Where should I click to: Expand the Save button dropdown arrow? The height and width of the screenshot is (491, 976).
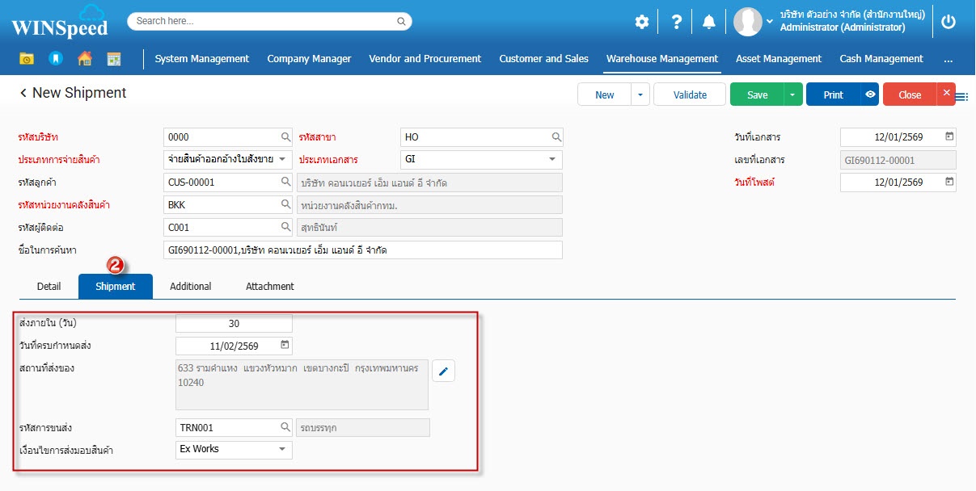[792, 94]
